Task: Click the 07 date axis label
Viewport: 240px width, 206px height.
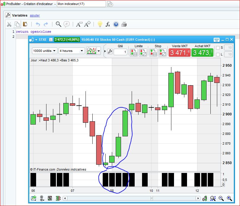Action: 73,191
